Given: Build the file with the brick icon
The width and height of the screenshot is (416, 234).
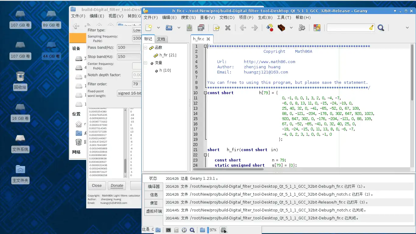Looking at the screenshot, I should pos(282,28).
